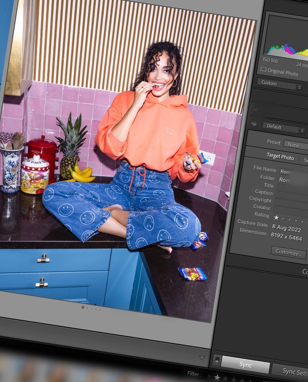Click the Customize... button in metadata panel
Viewport: 308px width, 382px height.
pos(288,253)
